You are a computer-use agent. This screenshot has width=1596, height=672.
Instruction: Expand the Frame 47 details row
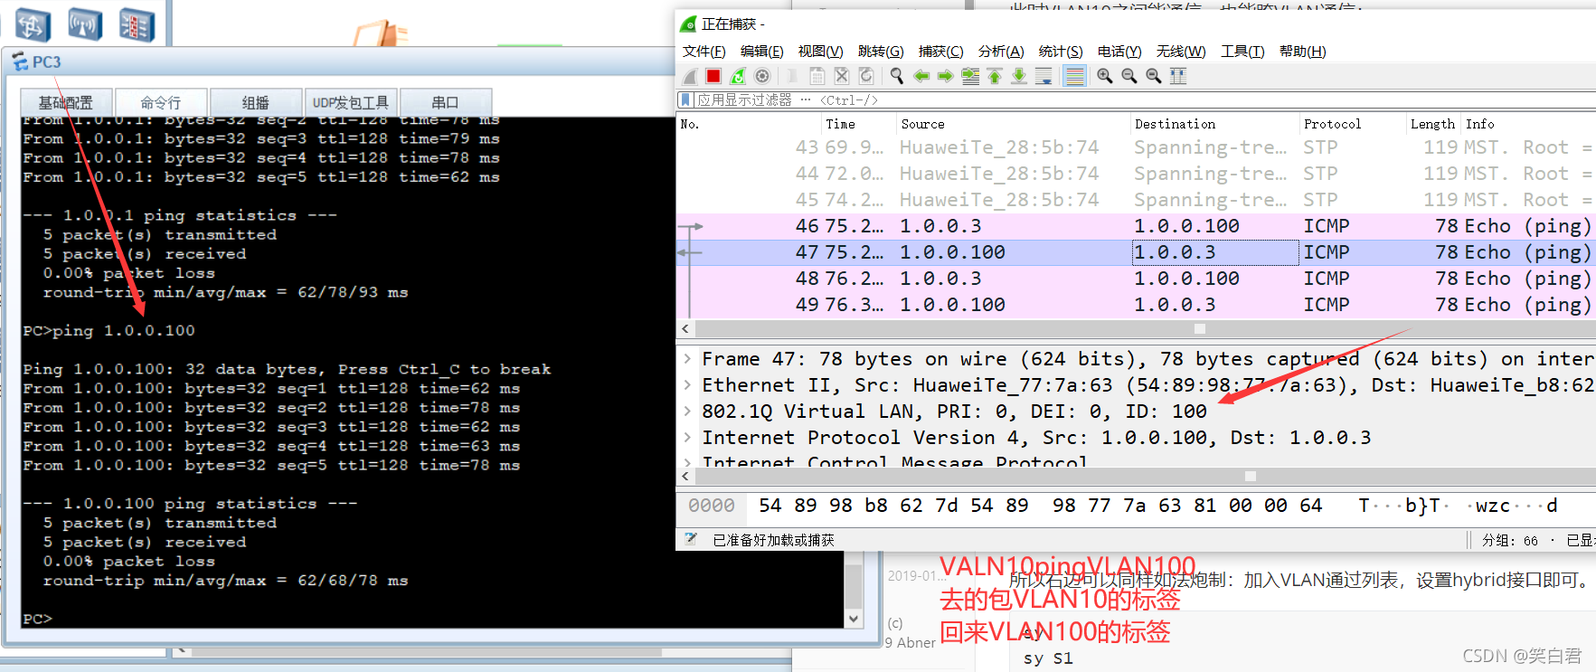click(x=687, y=359)
